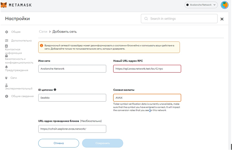
Task: Open the Avalanche Network dropdown
Action: coord(201,5)
